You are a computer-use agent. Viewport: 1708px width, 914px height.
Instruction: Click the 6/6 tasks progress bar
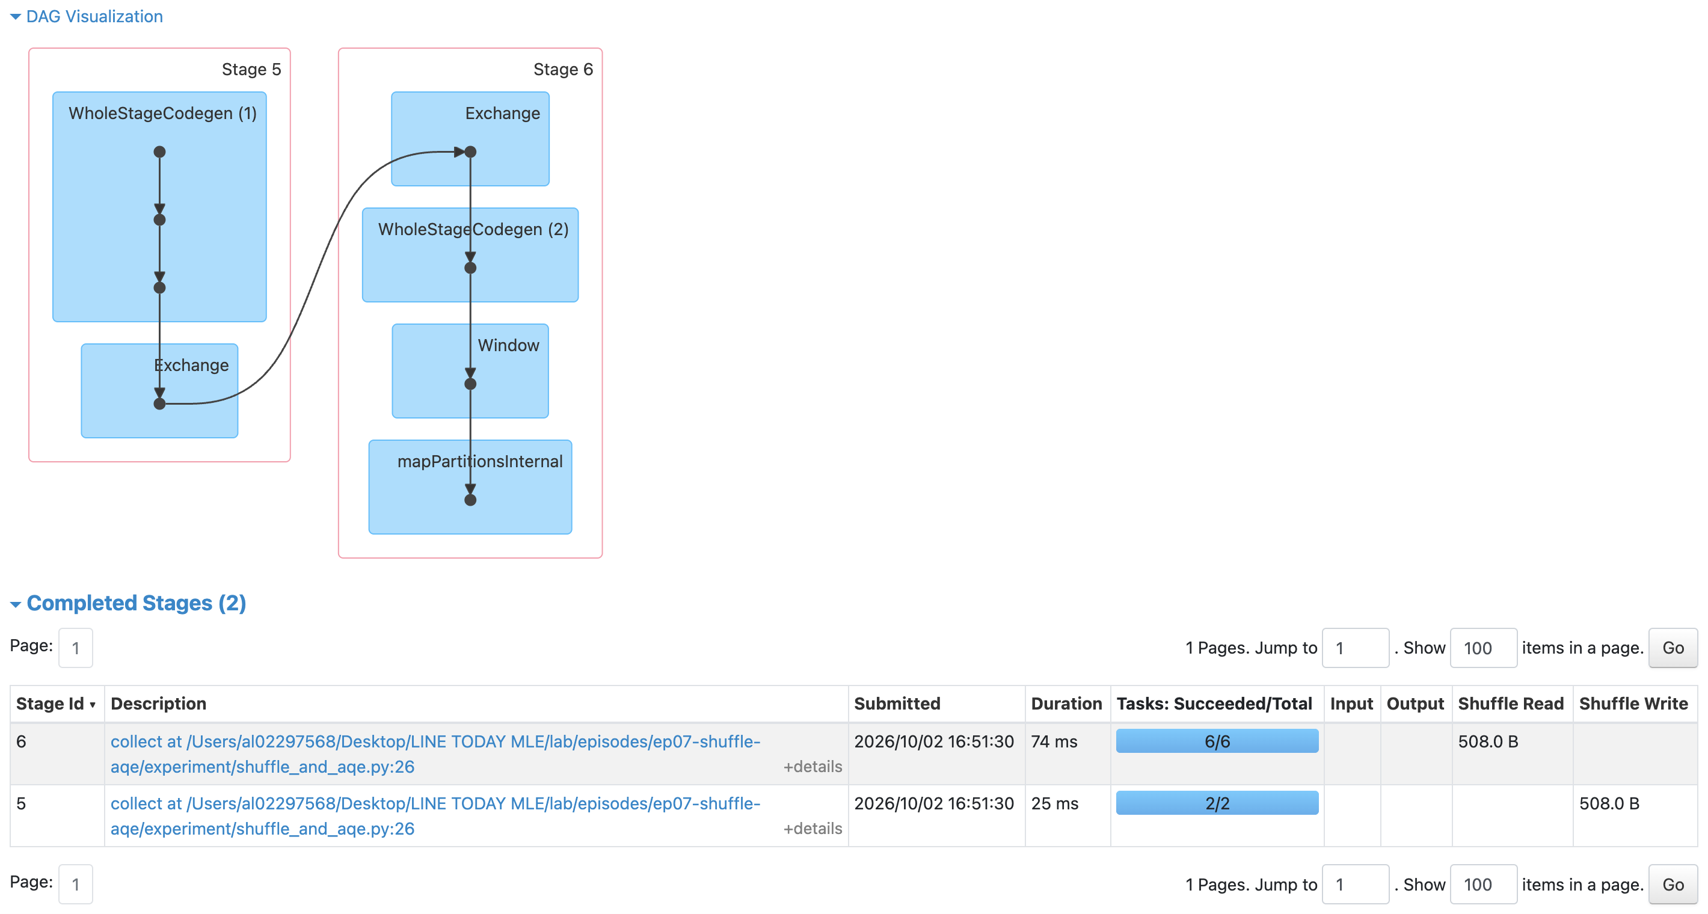pyautogui.click(x=1217, y=741)
